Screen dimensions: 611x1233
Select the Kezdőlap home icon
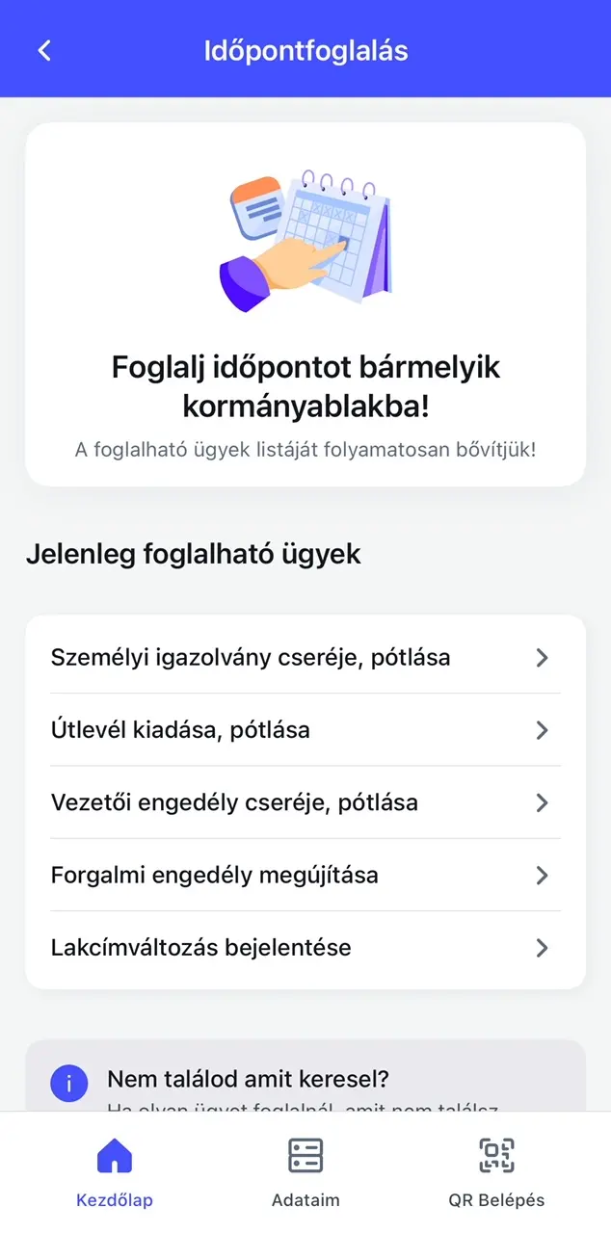pos(114,1154)
